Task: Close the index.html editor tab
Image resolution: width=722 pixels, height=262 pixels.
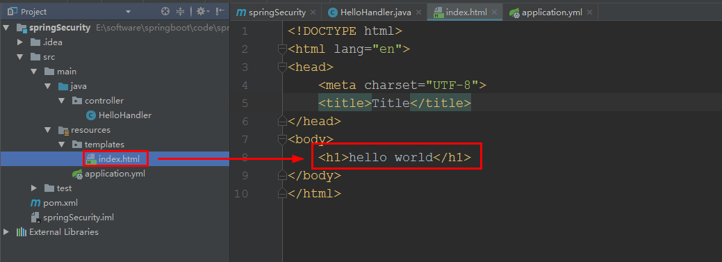Action: (x=495, y=13)
